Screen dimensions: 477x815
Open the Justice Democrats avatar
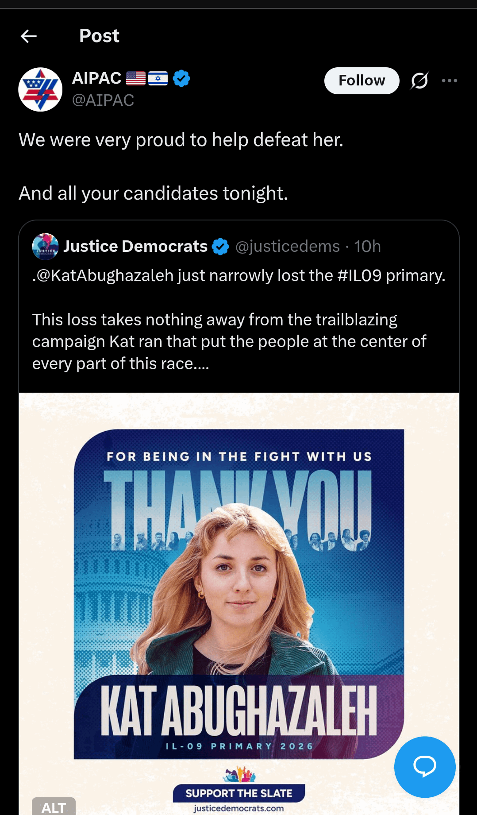click(45, 246)
